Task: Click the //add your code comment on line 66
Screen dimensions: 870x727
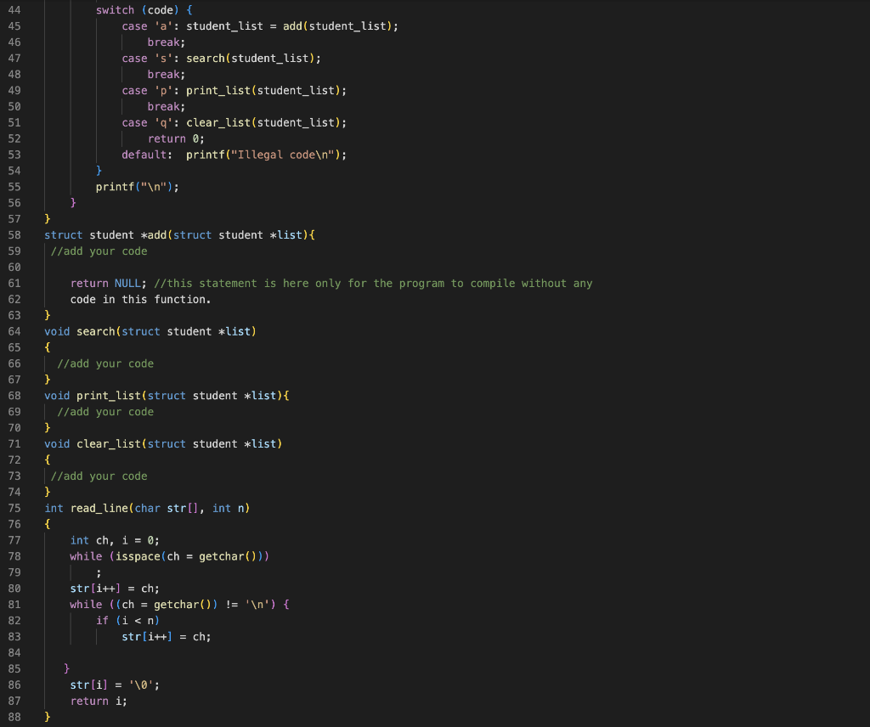Action: point(105,363)
